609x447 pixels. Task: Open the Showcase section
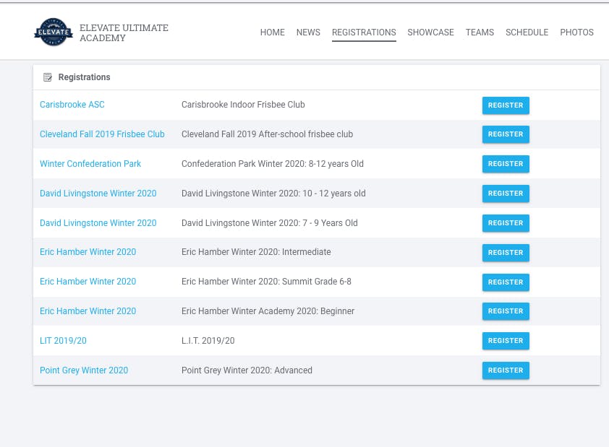(430, 32)
